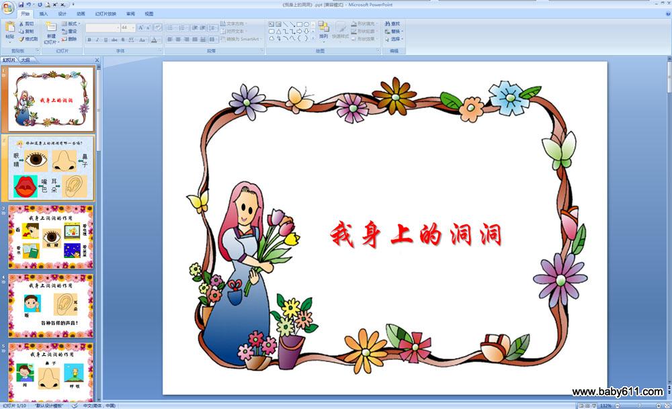Click the Paste icon

(x=9, y=27)
